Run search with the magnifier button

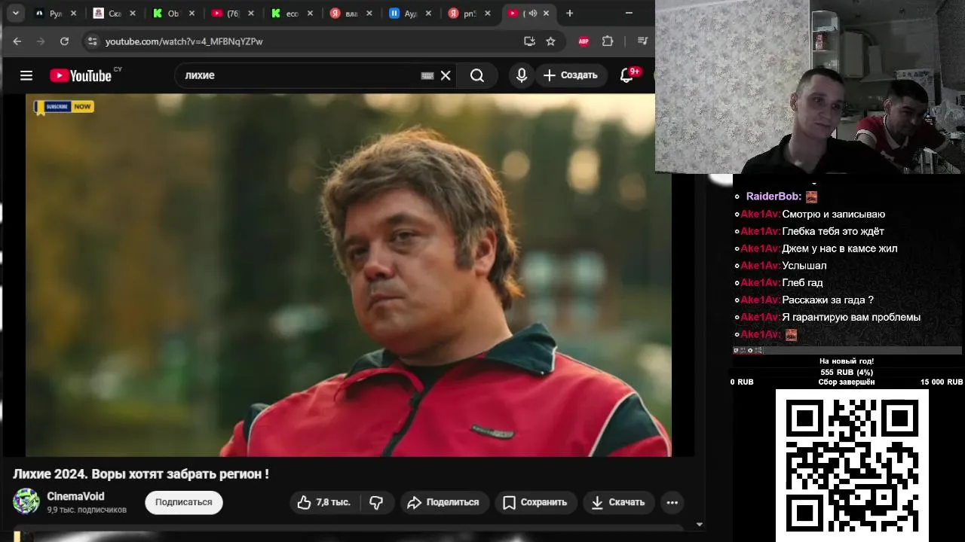[477, 75]
